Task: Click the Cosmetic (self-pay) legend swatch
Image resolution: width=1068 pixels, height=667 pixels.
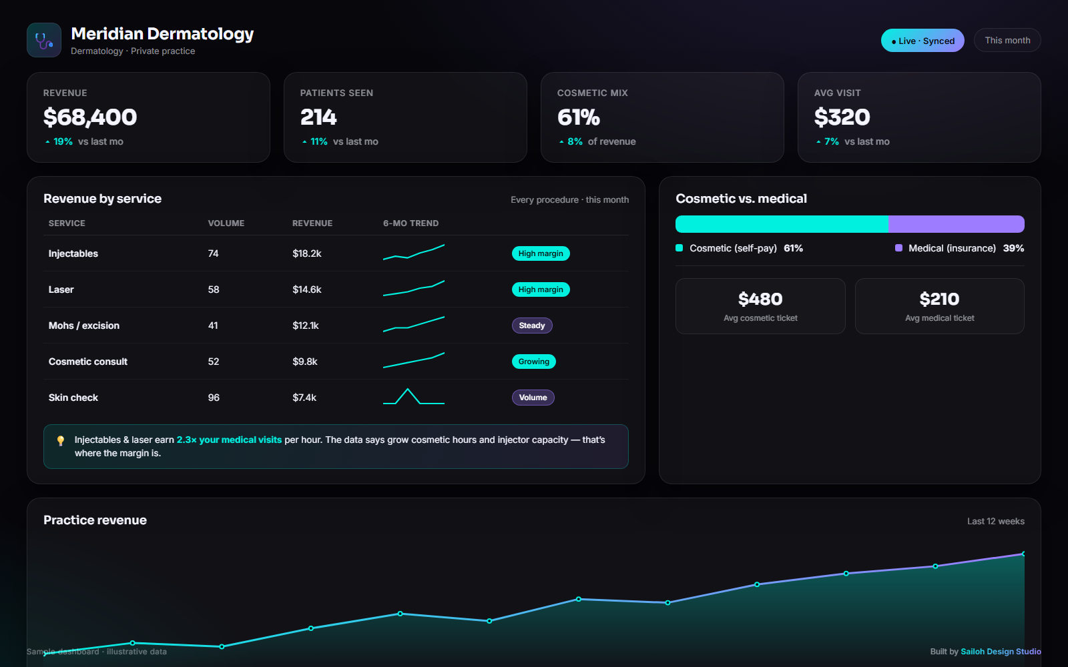Action: click(x=680, y=248)
